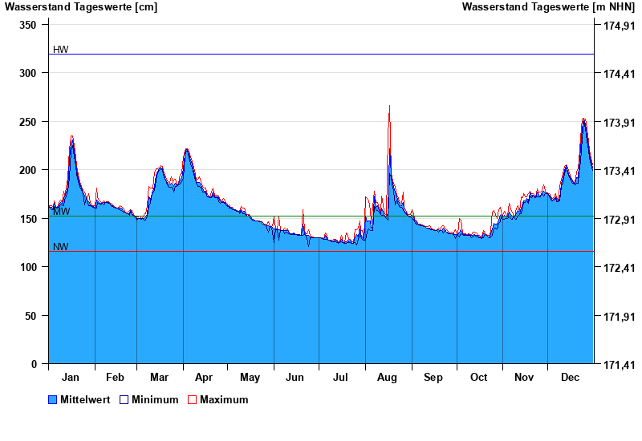Viewport: 642px width, 441px height.
Task: Click the Oct month axis label
Action: tap(479, 377)
